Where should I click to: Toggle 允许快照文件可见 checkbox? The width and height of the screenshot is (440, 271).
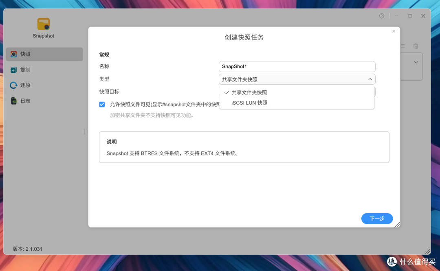pyautogui.click(x=102, y=105)
